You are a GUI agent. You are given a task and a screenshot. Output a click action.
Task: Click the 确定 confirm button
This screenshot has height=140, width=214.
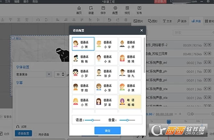[x=107, y=131]
